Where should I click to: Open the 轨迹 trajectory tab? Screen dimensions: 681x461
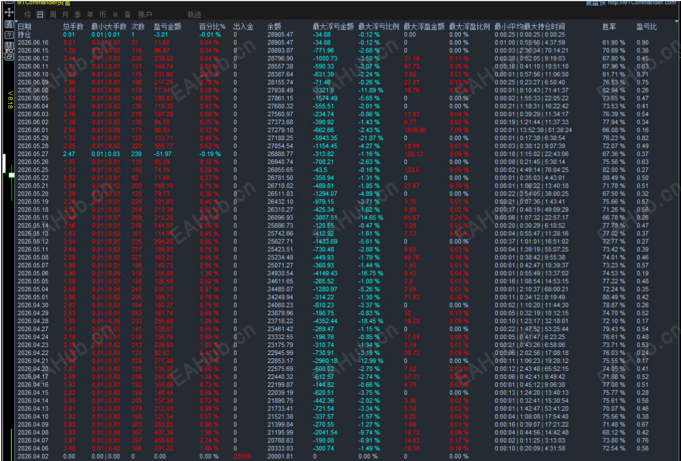195,15
